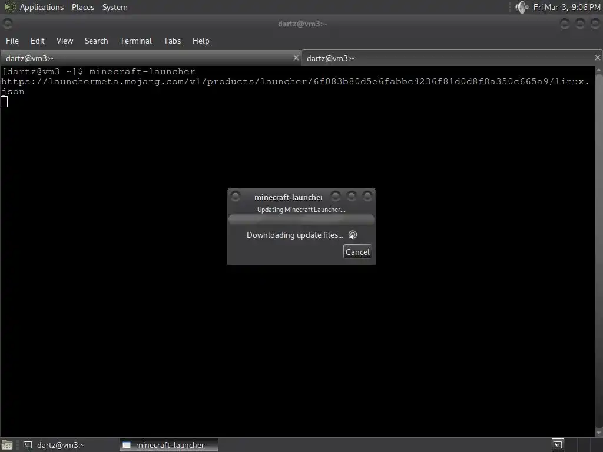Viewport: 603px width, 452px height.
Task: Click the show desktop icon in taskbar
Action: click(x=7, y=445)
